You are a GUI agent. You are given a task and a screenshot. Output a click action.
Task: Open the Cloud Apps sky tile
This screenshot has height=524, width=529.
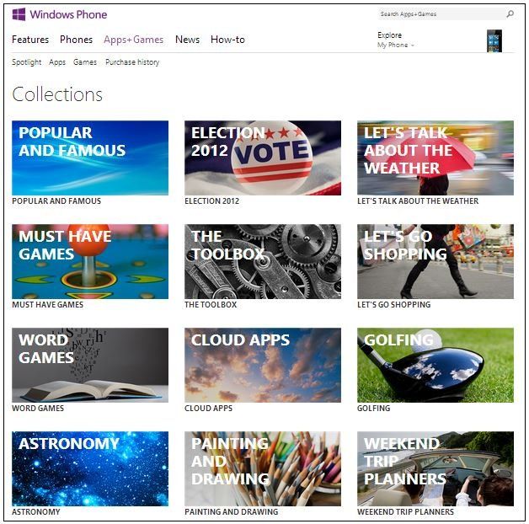[263, 365]
